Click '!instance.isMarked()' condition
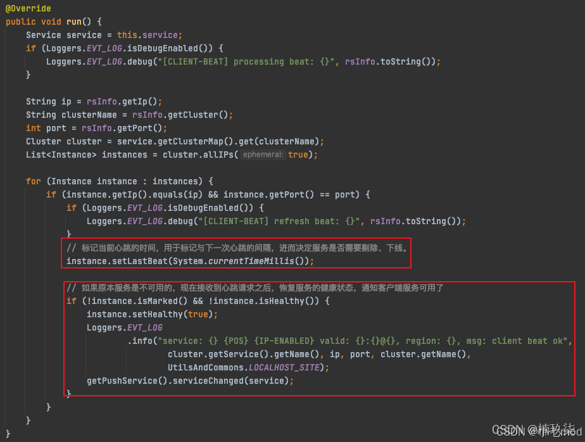585x442 pixels. (x=137, y=301)
